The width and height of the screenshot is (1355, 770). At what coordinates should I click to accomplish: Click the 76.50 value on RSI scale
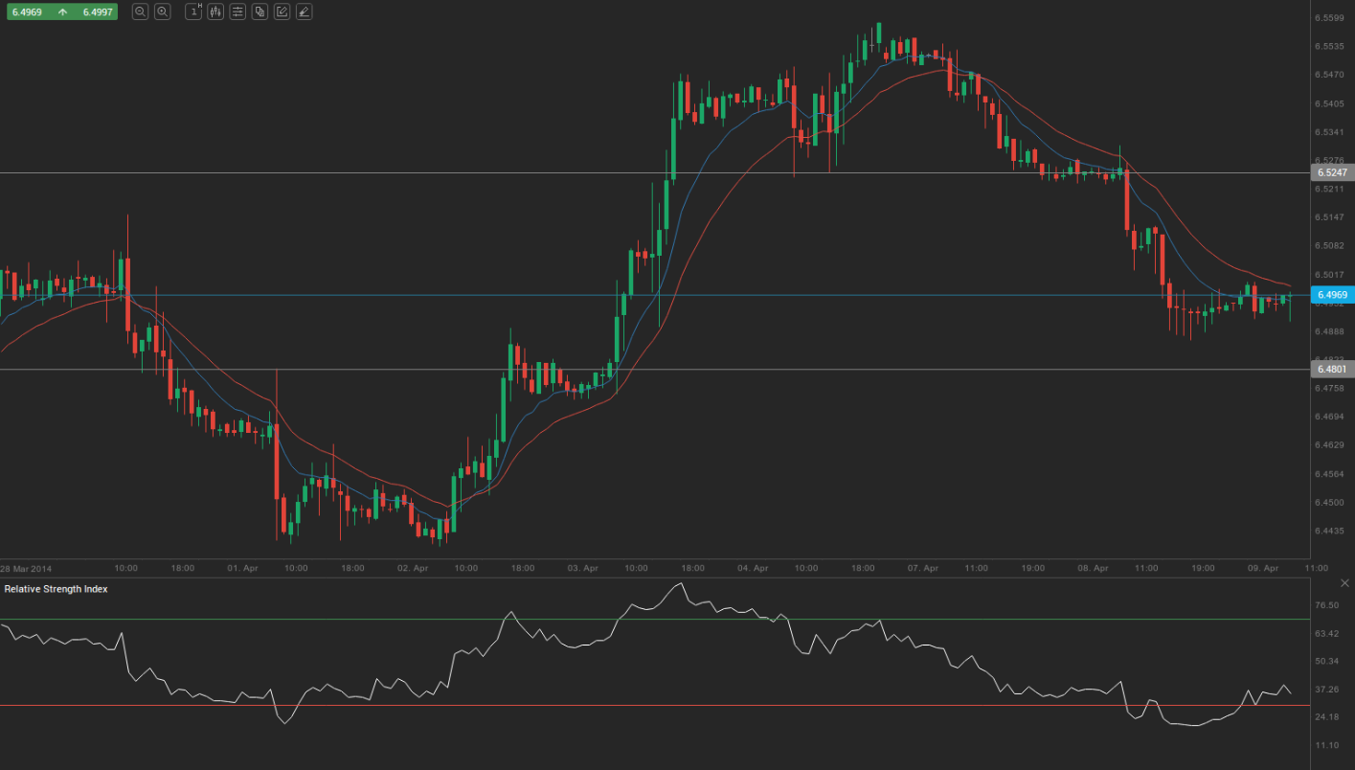point(1326,605)
